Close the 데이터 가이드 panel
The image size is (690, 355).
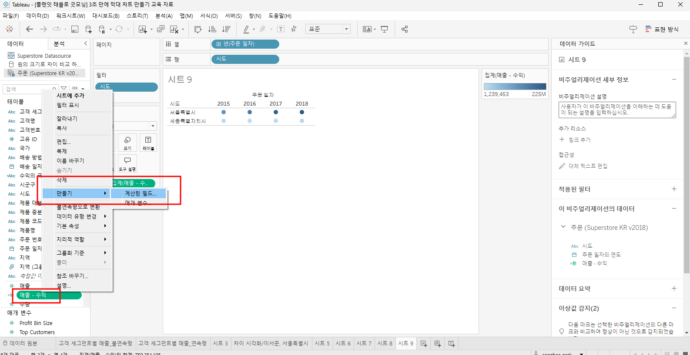[x=686, y=43]
